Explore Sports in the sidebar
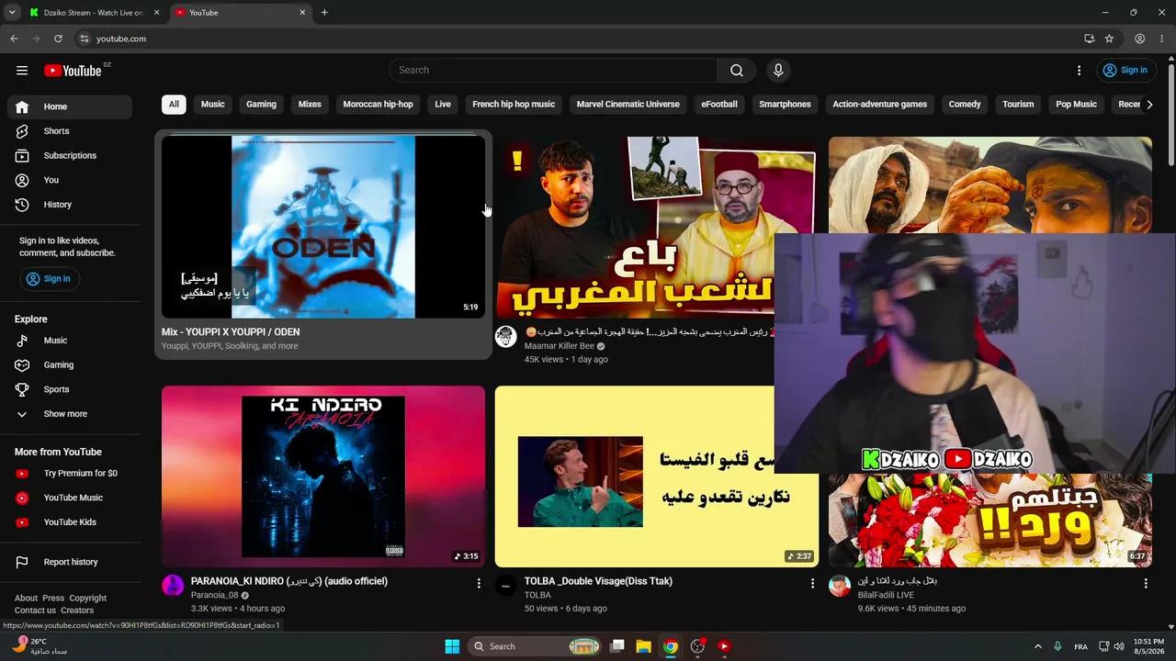This screenshot has width=1176, height=661. pos(70,389)
